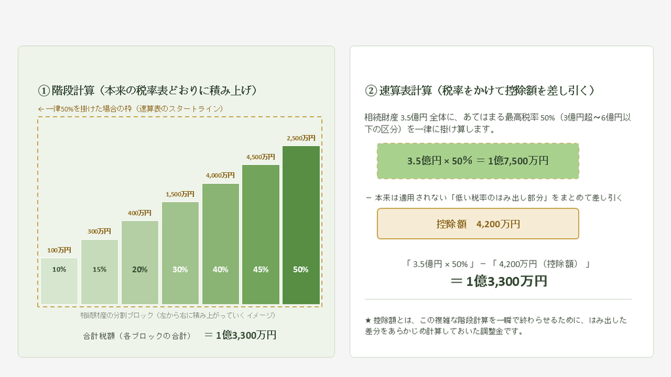Viewport: 671px width, 377px height.
Task: Click the 1,500万円 label above 30% bar
Action: click(x=180, y=194)
